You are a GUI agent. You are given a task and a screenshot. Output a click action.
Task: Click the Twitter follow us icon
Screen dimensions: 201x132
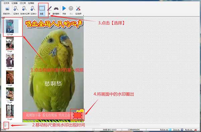pos(170,130)
